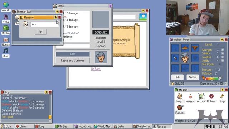This screenshot has width=229, height=129.
Task: Switch to Log taskbar item
Action: click(44, 126)
